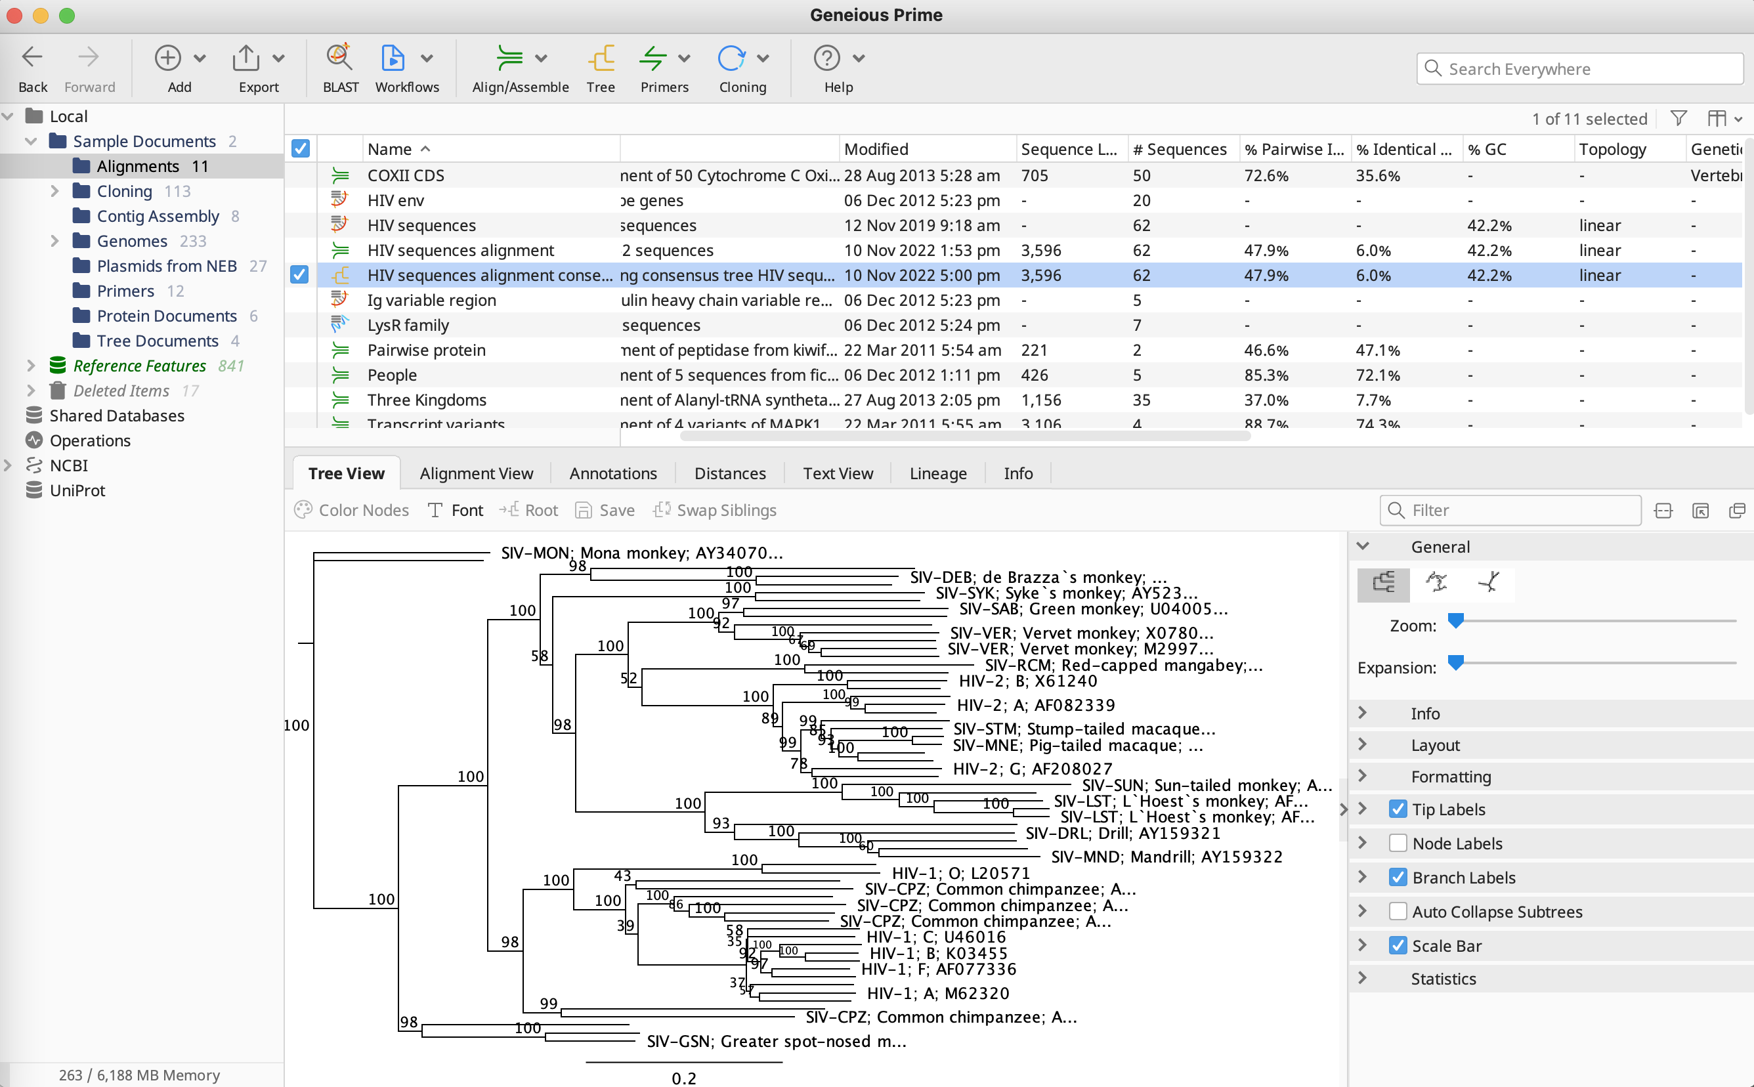The height and width of the screenshot is (1087, 1754).
Task: Open the Cloning dropdown arrow
Action: pyautogui.click(x=763, y=58)
